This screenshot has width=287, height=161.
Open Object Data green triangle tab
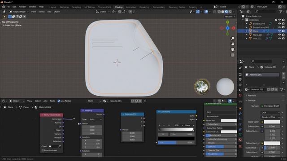tap(240, 135)
